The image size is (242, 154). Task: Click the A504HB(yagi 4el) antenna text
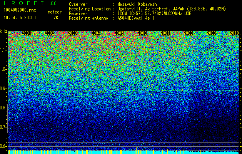pyautogui.click(x=136, y=18)
